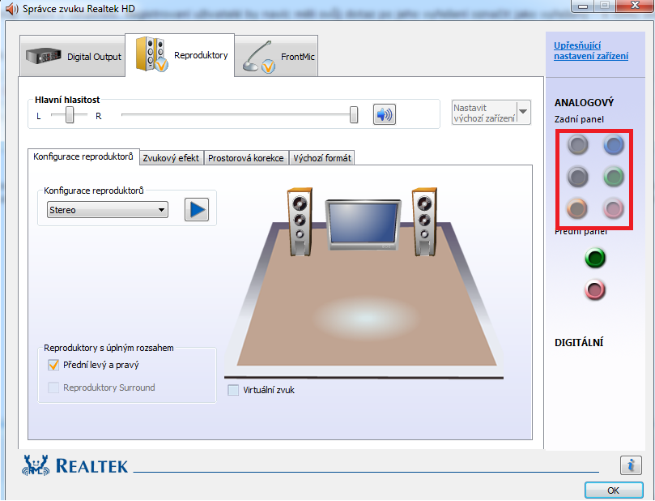Open the information button next to Realtek

click(631, 465)
